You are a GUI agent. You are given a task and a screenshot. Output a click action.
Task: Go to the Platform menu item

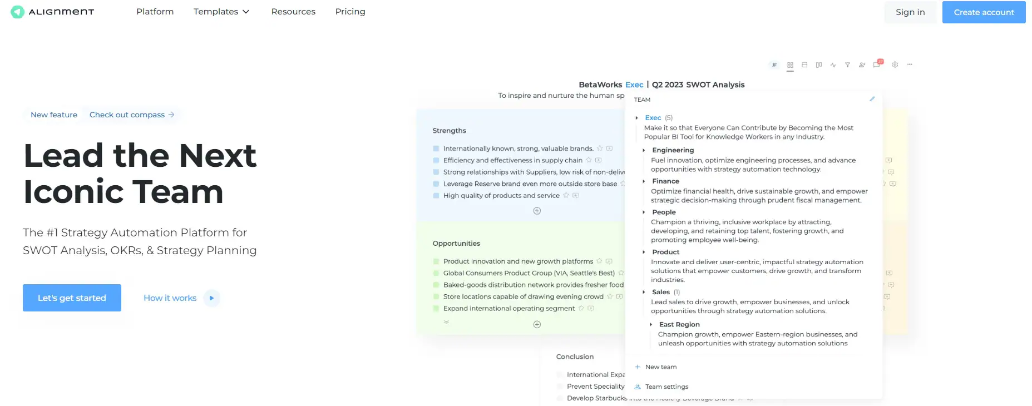[155, 12]
